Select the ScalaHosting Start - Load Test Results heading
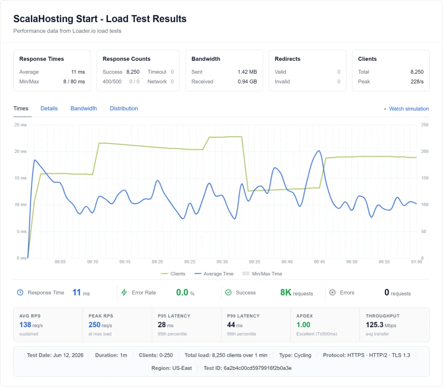This screenshot has width=443, height=387. point(100,19)
